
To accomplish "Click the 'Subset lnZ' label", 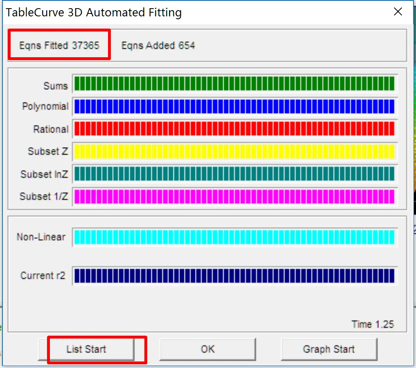I will (44, 174).
